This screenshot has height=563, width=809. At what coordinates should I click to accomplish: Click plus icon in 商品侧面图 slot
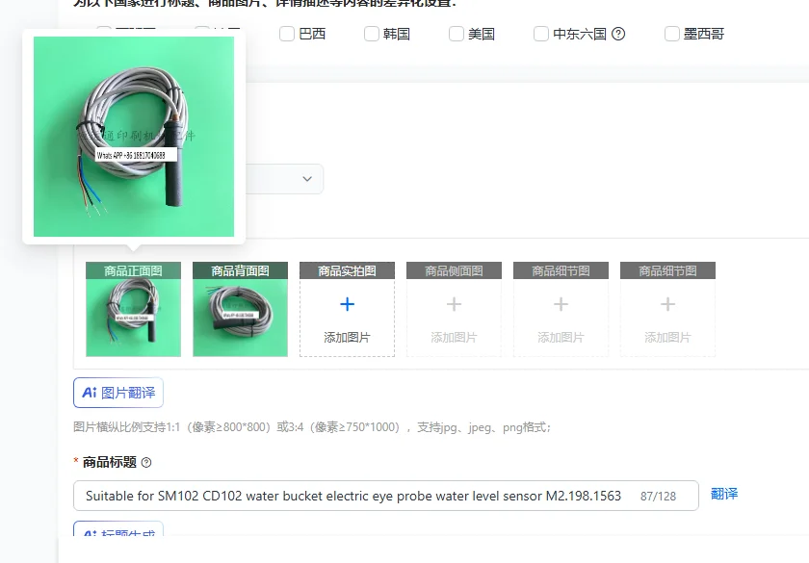pyautogui.click(x=454, y=304)
